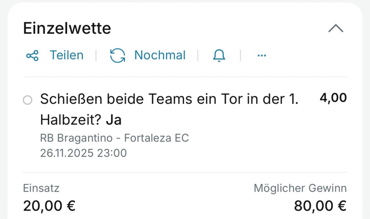Click the stake amount 20,00 €
Screen dimensions: 370x219
tap(49, 206)
